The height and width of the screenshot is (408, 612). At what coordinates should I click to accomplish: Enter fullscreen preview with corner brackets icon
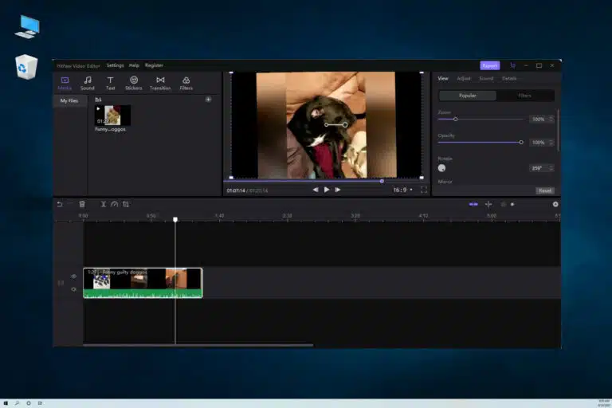424,190
